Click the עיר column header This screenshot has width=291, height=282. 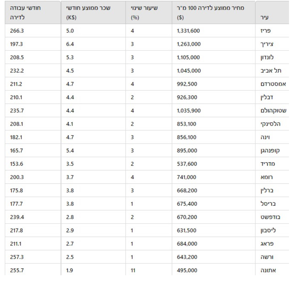coord(265,18)
